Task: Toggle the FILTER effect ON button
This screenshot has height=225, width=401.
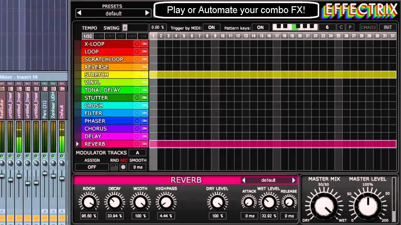Action: (x=144, y=113)
